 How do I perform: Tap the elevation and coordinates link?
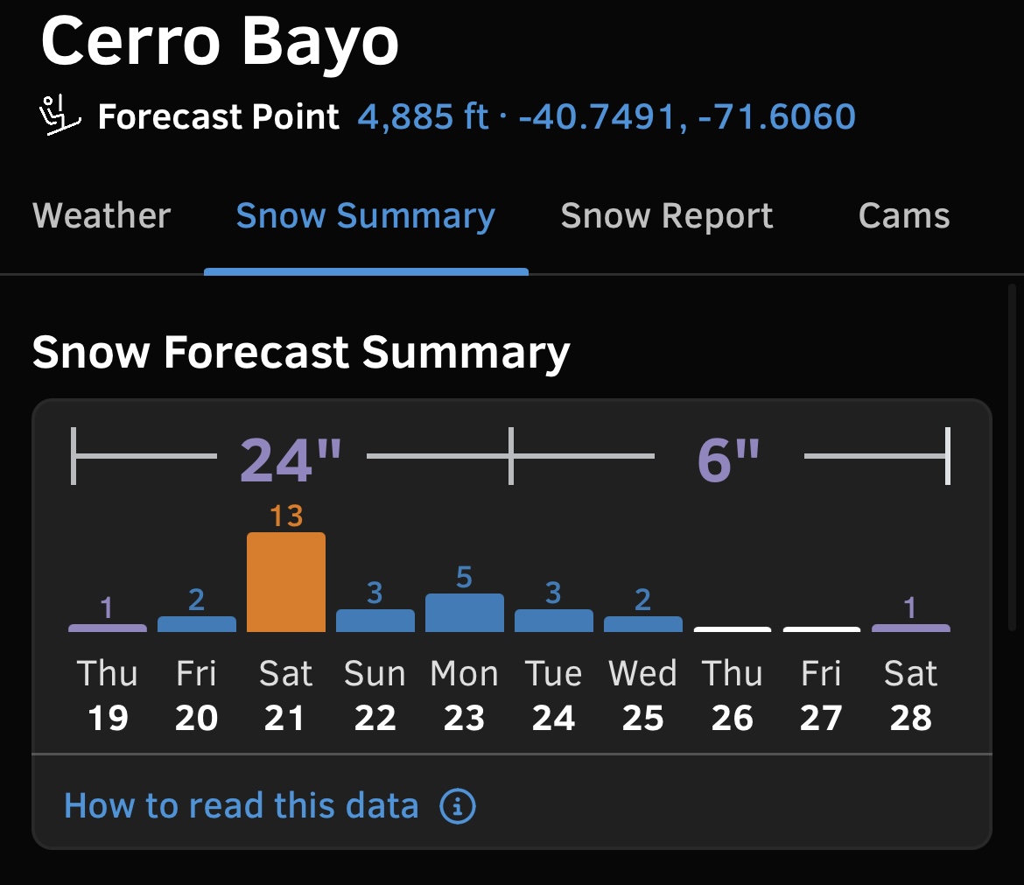(x=607, y=117)
